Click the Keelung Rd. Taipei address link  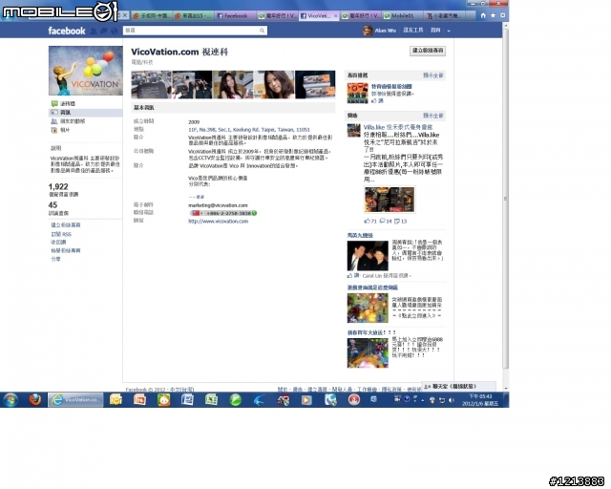(249, 130)
